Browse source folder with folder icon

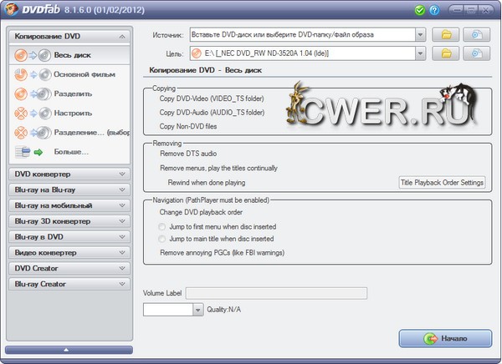tap(446, 34)
